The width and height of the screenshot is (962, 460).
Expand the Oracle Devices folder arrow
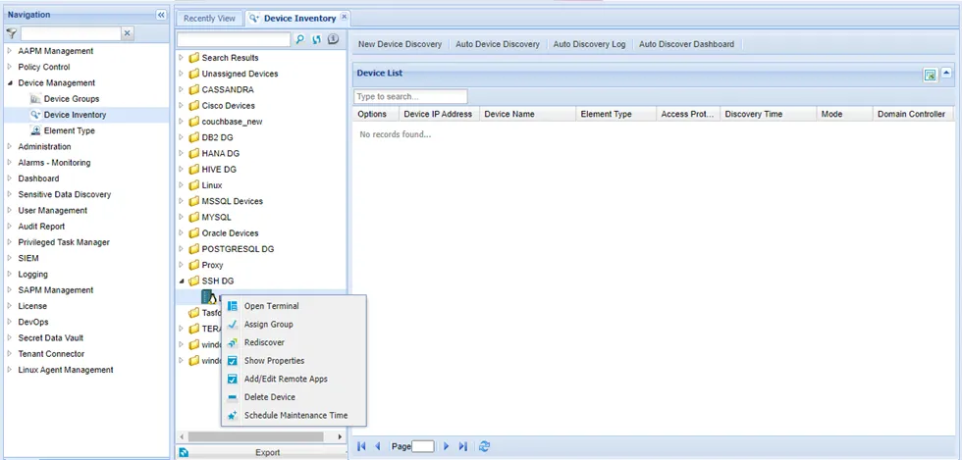pos(181,233)
